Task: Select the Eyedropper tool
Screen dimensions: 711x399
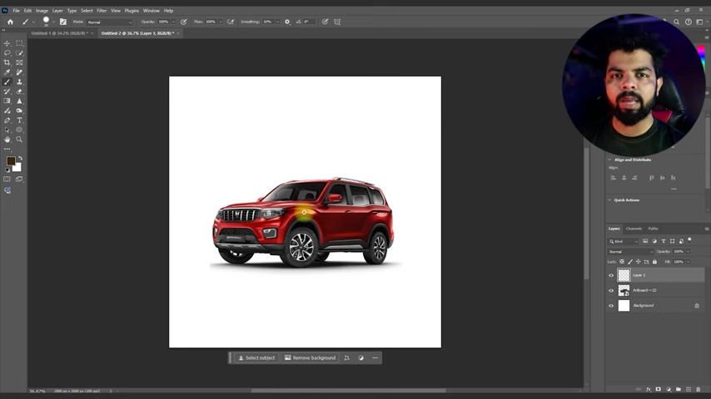Action: (7, 72)
